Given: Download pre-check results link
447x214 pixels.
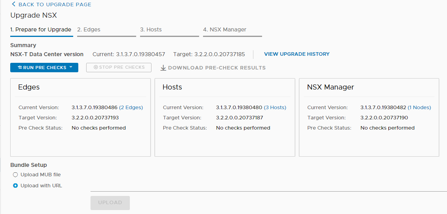Looking at the screenshot, I should [212, 68].
